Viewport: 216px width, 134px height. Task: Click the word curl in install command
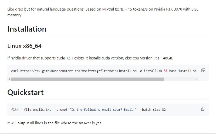[15, 71]
